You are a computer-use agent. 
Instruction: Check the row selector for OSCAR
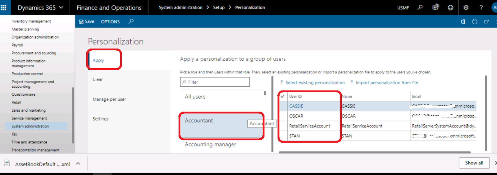click(283, 116)
